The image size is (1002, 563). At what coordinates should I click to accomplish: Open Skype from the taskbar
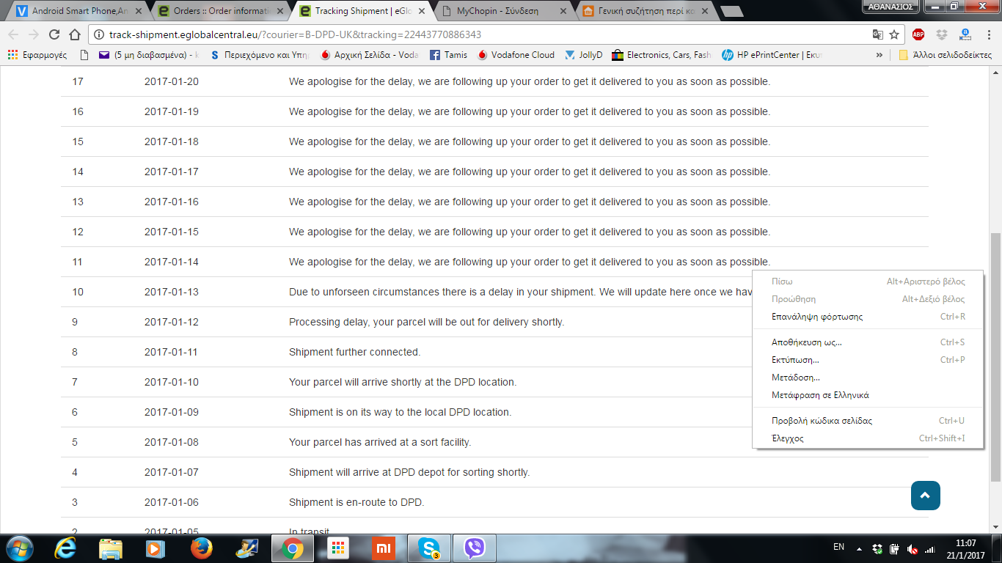click(429, 548)
